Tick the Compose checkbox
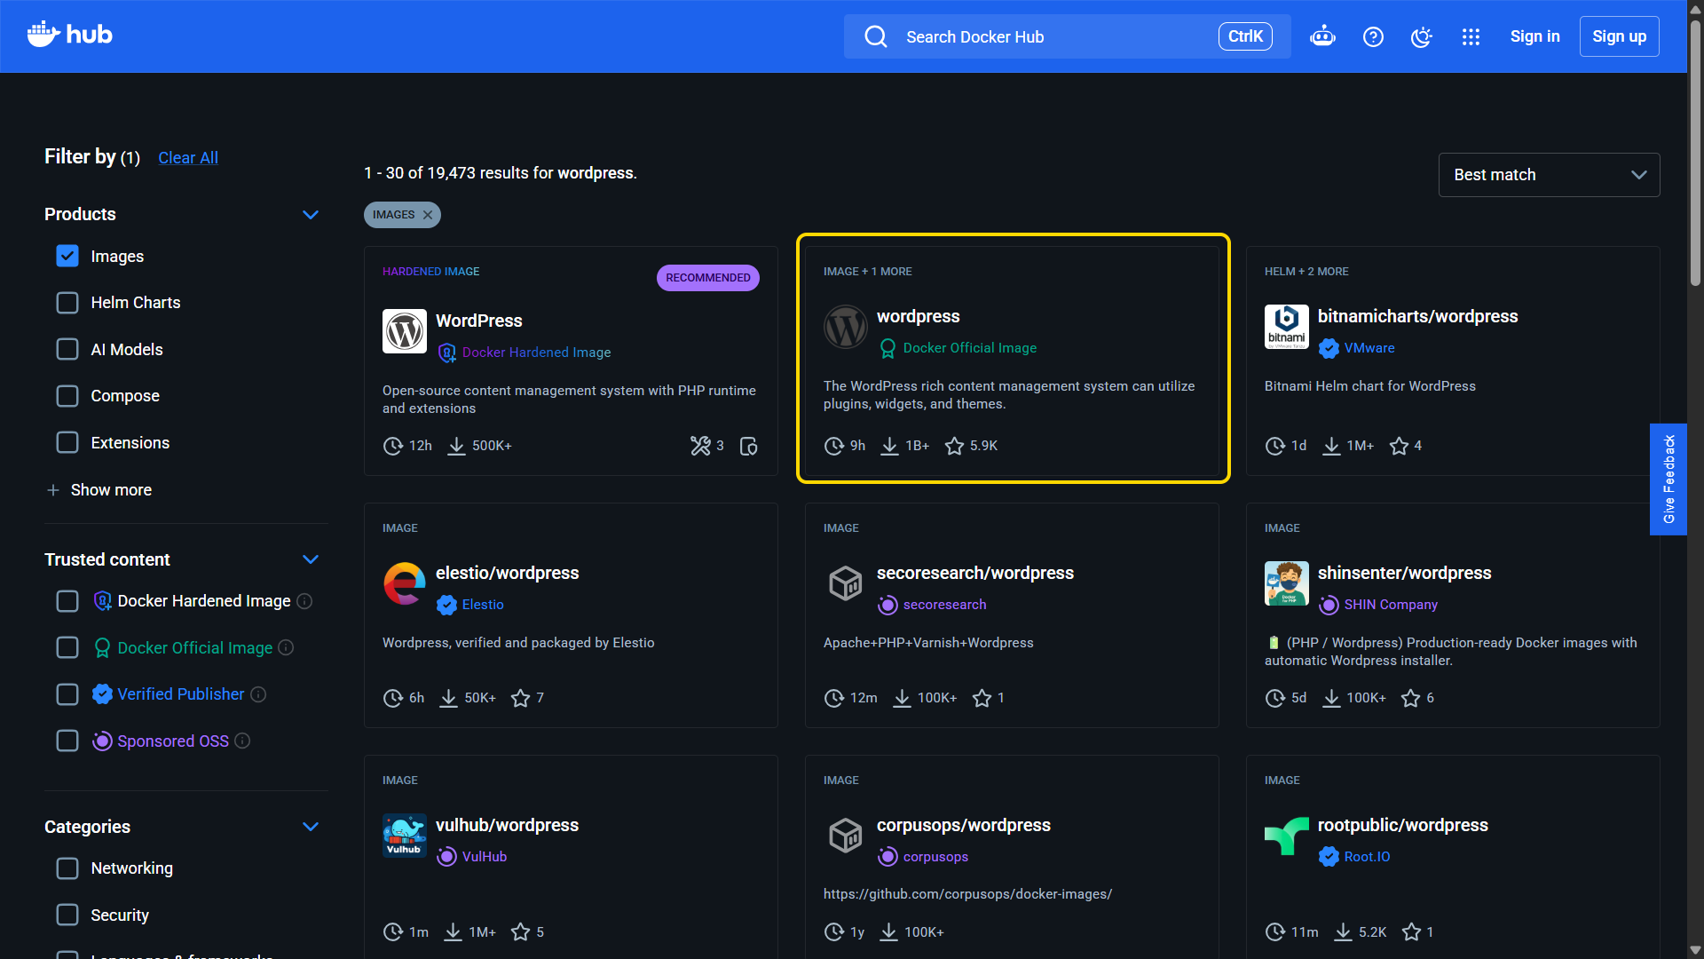The width and height of the screenshot is (1704, 959). (x=67, y=396)
